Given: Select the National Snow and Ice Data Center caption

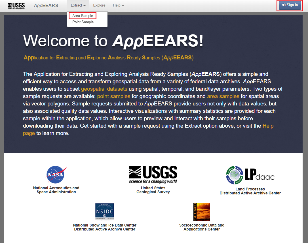Looking at the screenshot, I should tap(105, 227).
